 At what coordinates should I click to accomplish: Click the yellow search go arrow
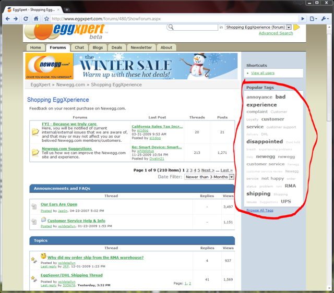click(x=296, y=27)
